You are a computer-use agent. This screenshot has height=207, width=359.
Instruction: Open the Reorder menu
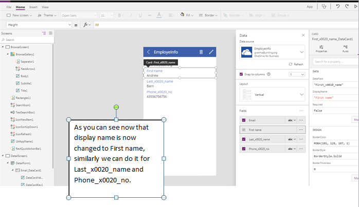pyautogui.click(x=234, y=15)
